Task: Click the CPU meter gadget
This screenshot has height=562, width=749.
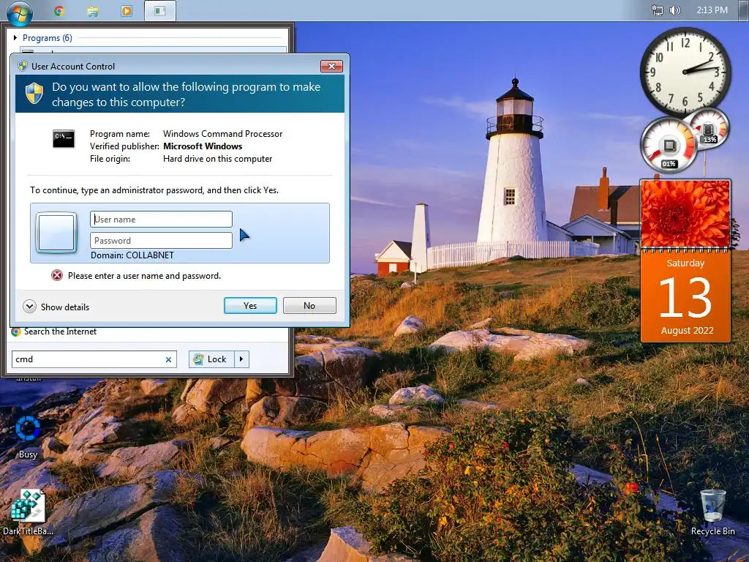Action: pyautogui.click(x=669, y=145)
